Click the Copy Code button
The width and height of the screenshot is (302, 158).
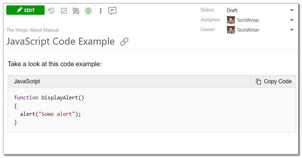coord(273,81)
